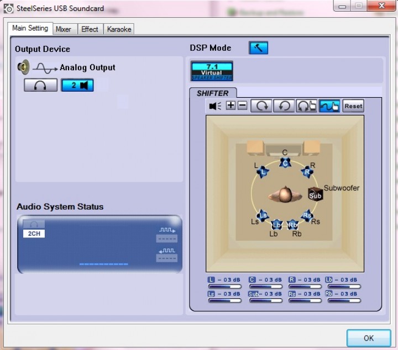Select the SHIFTER tab
The image size is (398, 350).
213,93
